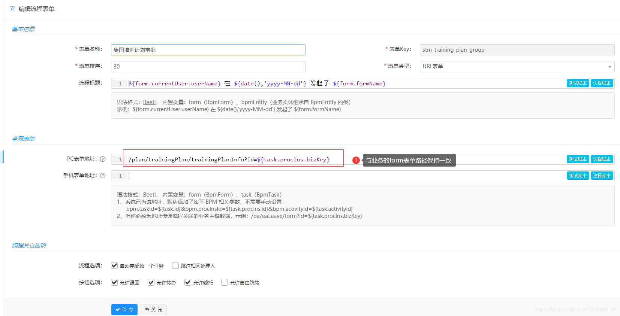Click the help icon next to PC表单地址
The image size is (620, 316).
(103, 159)
